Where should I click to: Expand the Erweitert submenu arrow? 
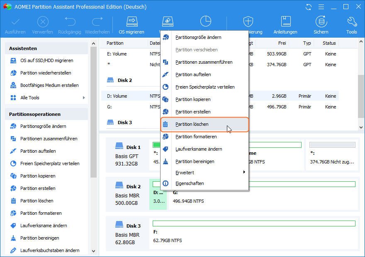(244, 172)
